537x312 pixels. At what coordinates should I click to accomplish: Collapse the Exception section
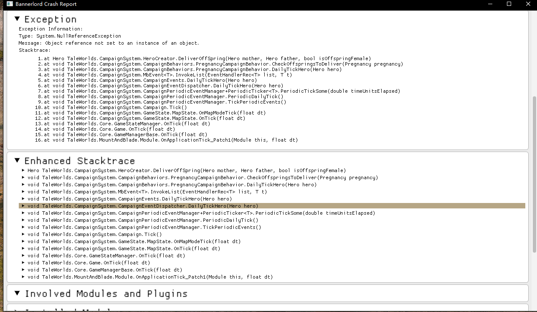(x=17, y=19)
